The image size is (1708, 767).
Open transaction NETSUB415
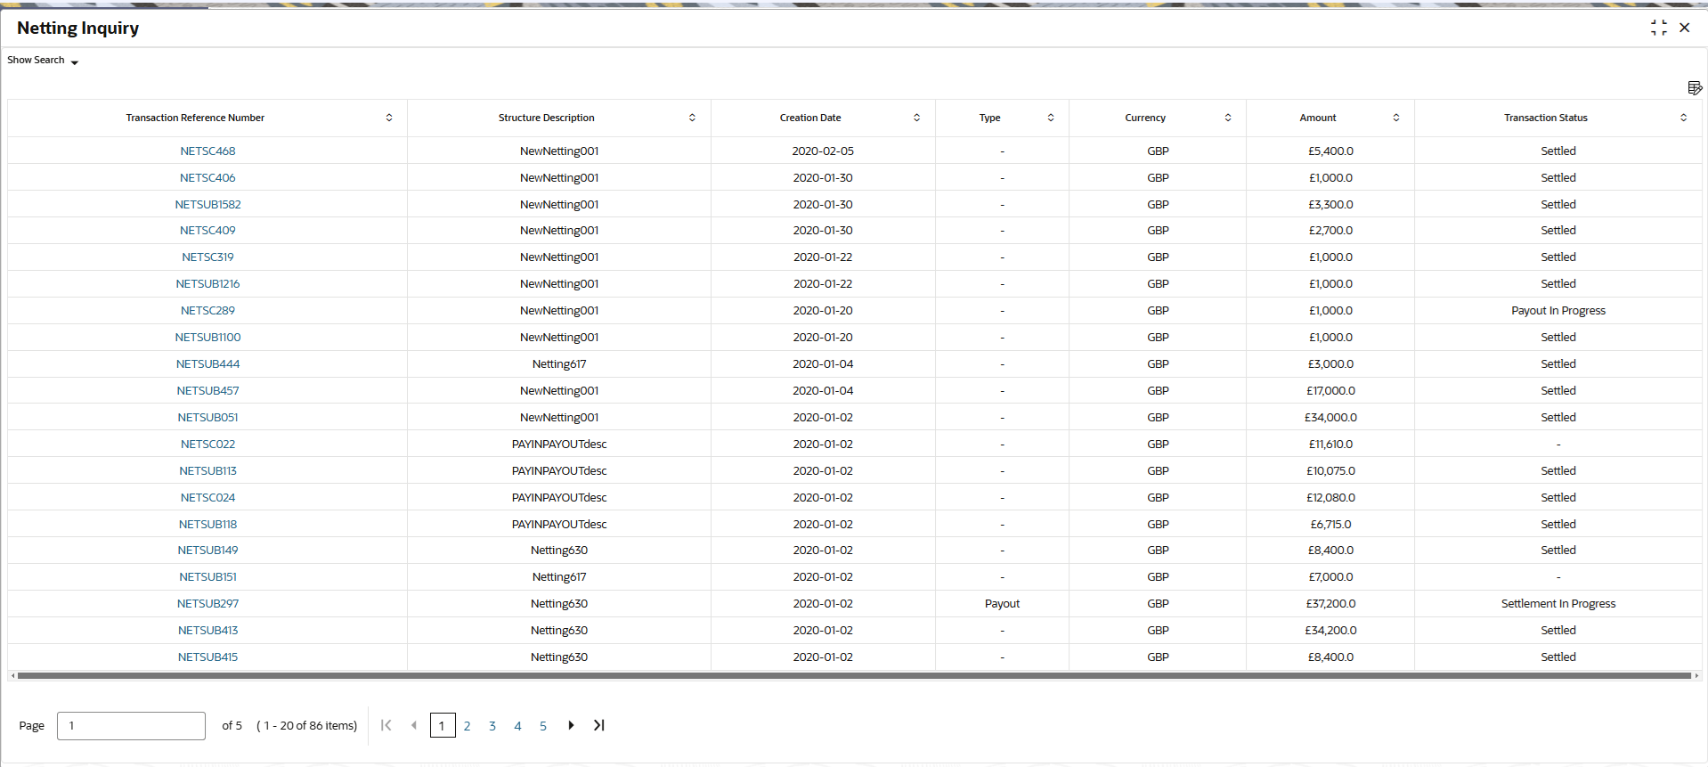207,657
